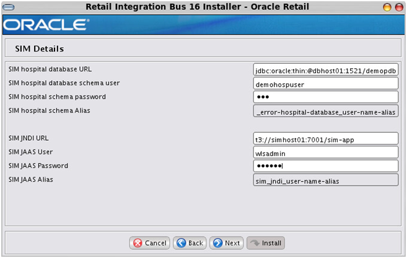Select the SIM hospital schema password field
The width and height of the screenshot is (407, 258).
325,97
